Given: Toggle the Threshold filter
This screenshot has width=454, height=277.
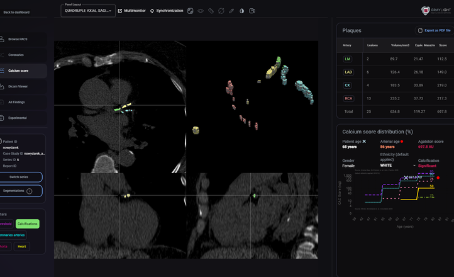Looking at the screenshot, I should 6,223.
